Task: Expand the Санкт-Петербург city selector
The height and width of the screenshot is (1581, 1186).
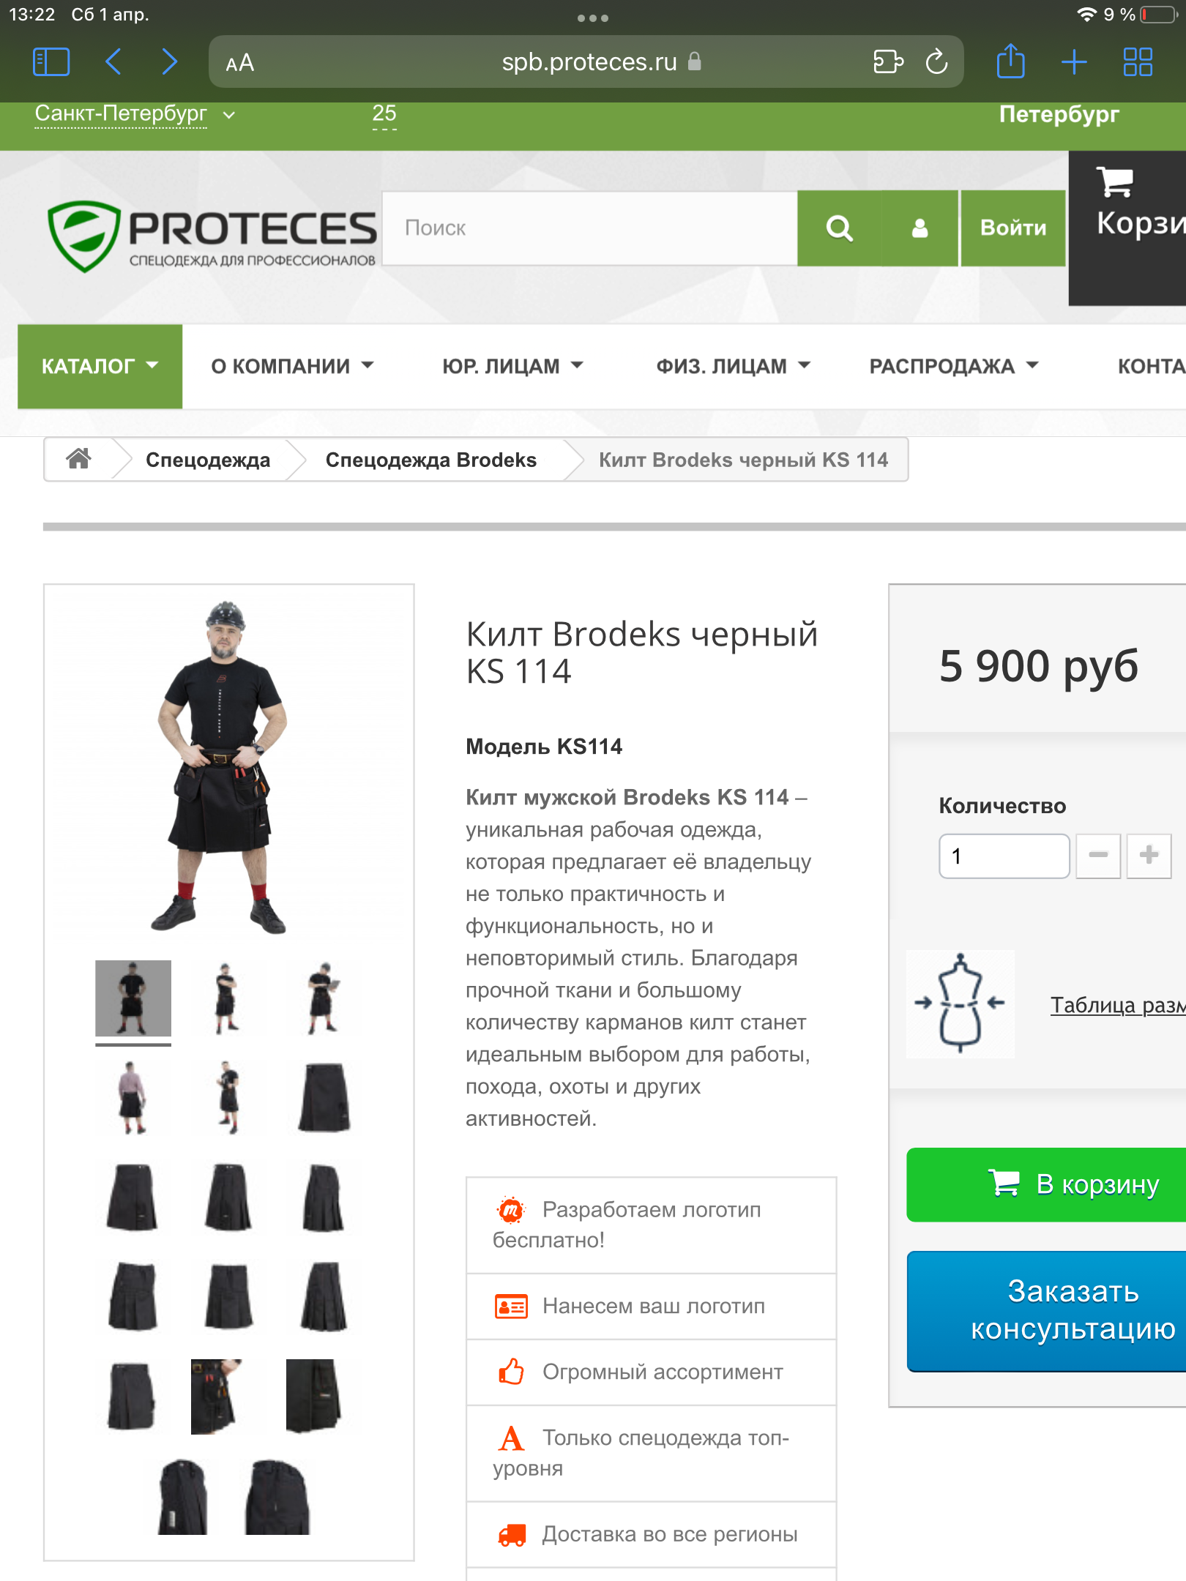Action: click(135, 114)
